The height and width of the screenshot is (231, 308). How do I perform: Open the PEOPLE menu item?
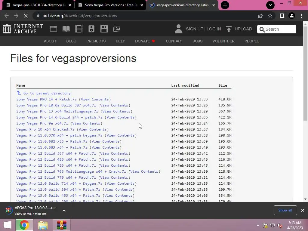pos(252,41)
